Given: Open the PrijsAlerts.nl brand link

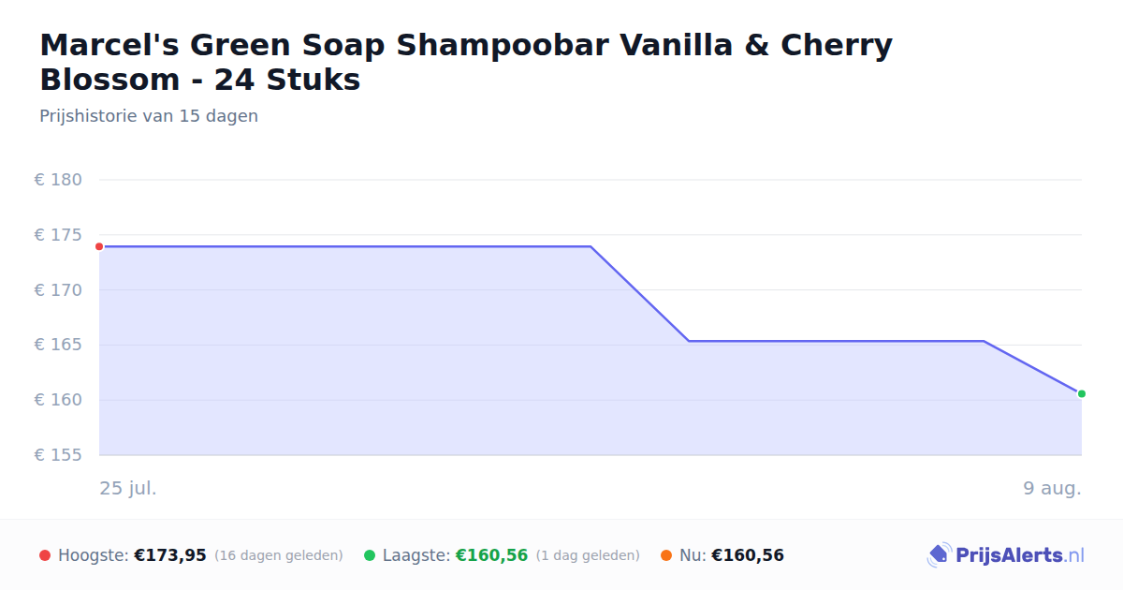Looking at the screenshot, I should point(1006,555).
